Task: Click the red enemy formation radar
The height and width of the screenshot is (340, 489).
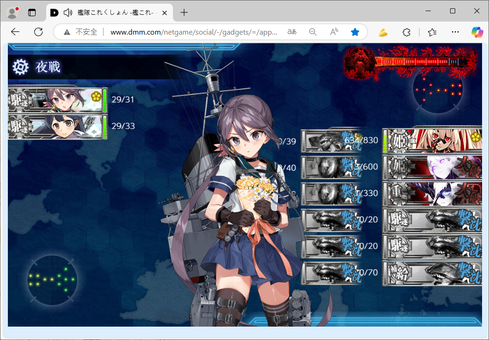Action: (438, 89)
